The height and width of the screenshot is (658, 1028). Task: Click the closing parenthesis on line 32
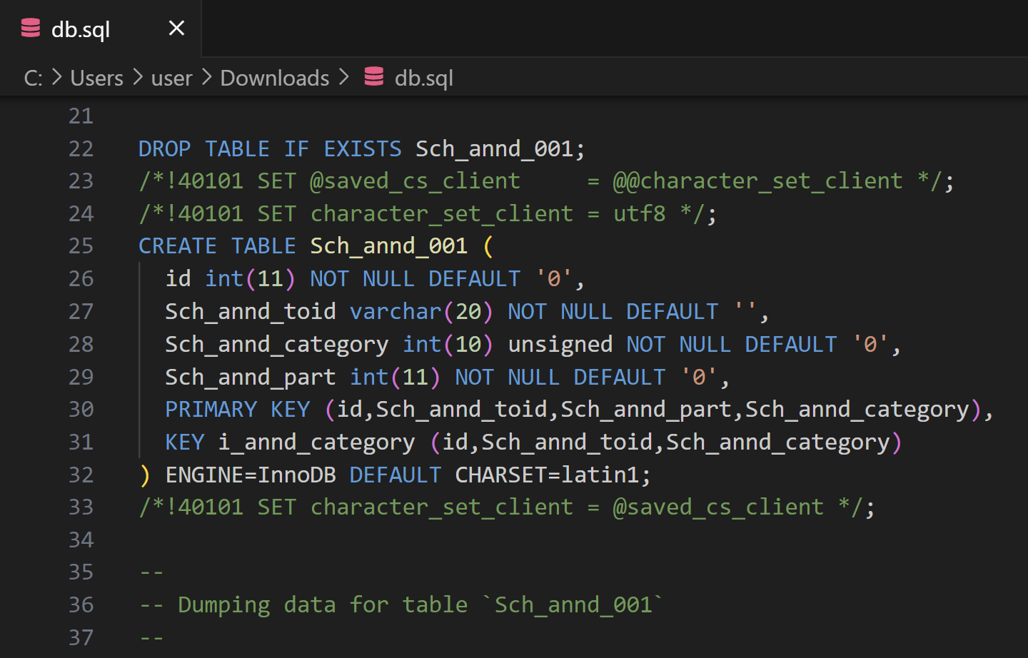[145, 475]
